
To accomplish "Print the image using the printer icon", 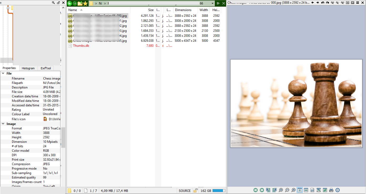I will click(x=331, y=190).
